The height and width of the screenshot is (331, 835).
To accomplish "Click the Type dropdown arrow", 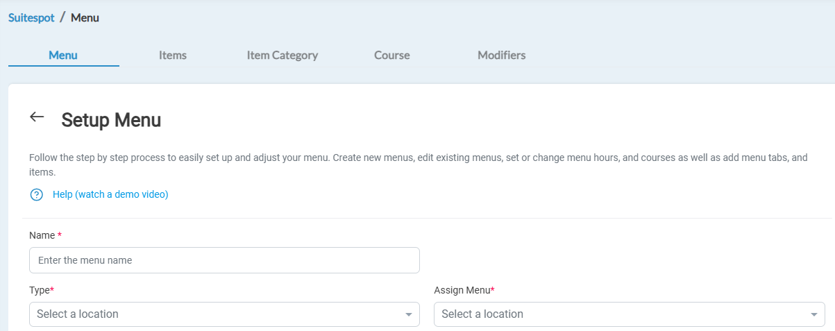I will (408, 315).
